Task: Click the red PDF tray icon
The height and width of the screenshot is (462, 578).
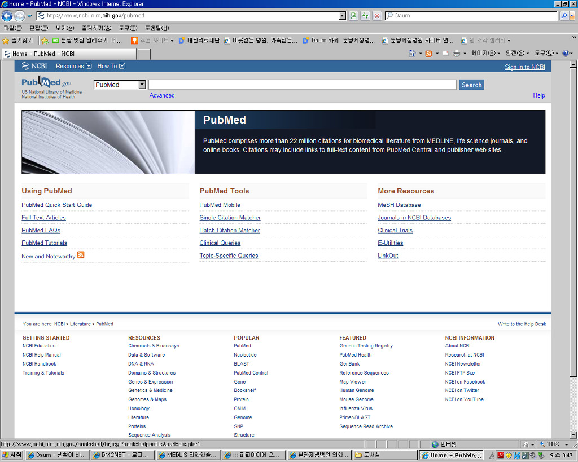Action: [x=501, y=455]
